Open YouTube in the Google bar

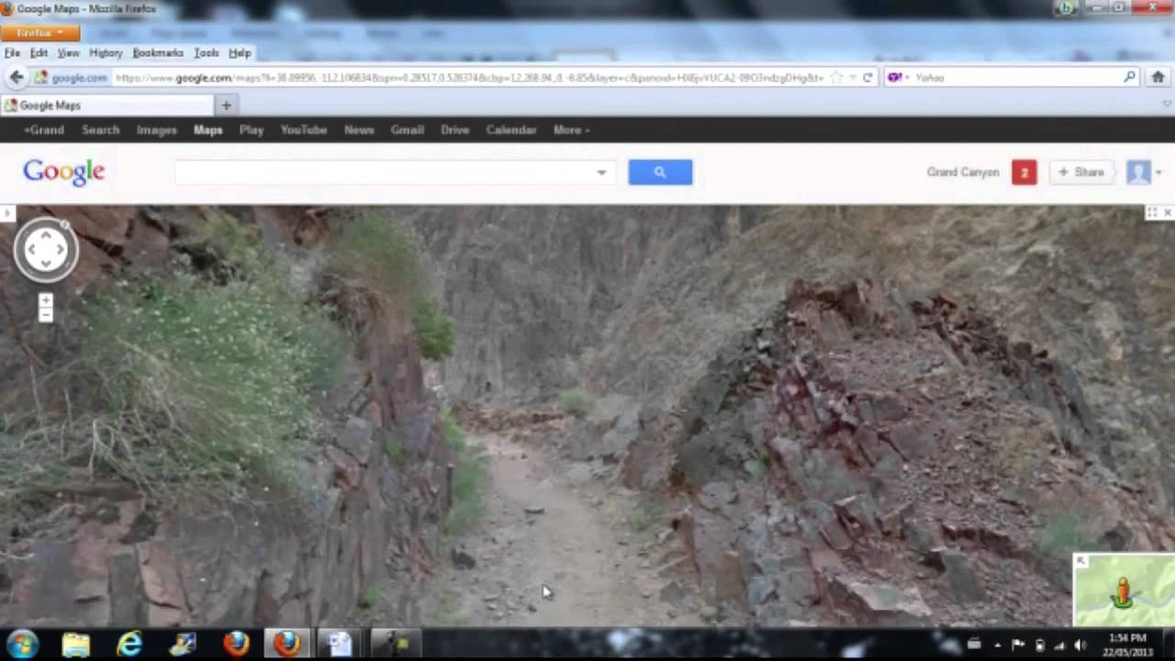(x=304, y=129)
